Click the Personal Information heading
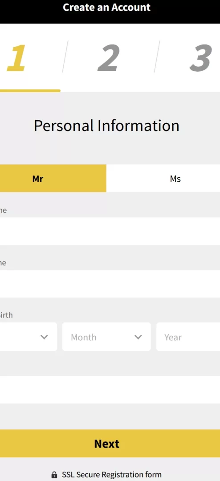Screen dimensions: 220x481 click(x=106, y=126)
